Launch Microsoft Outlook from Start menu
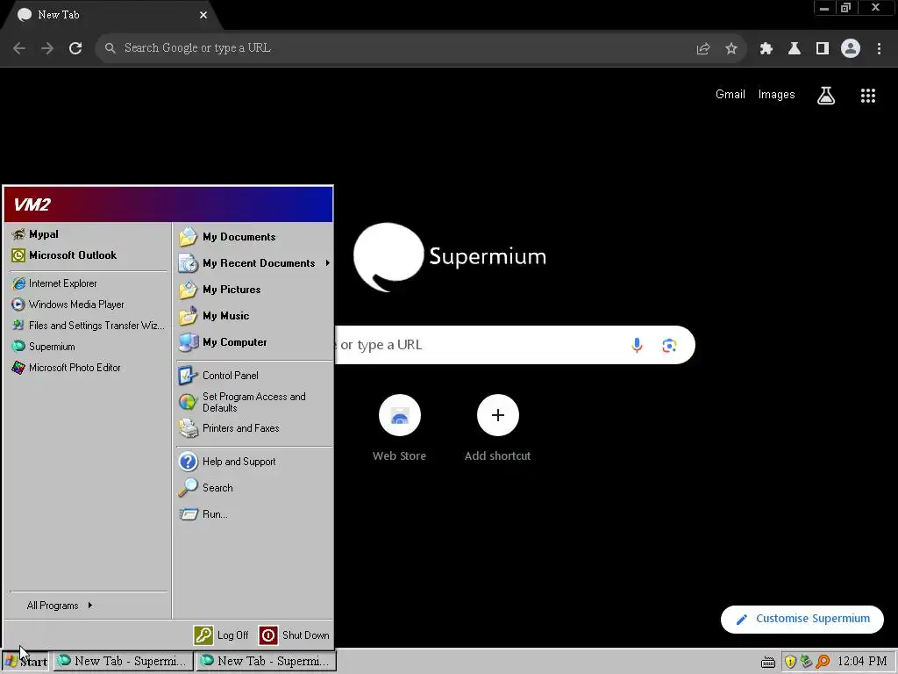Screen dimensions: 898x674 [x=89, y=255]
